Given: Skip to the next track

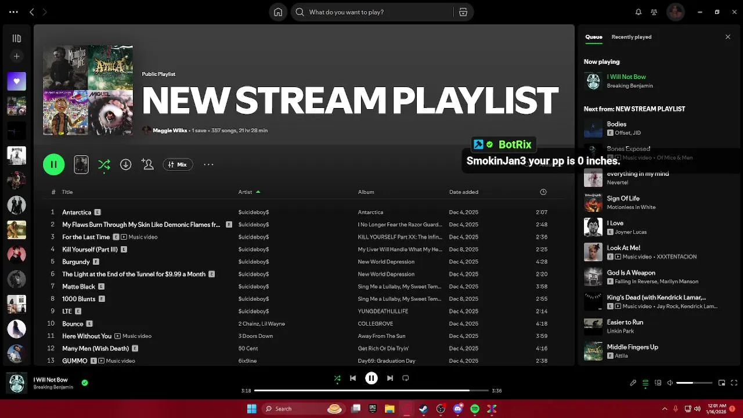Looking at the screenshot, I should pyautogui.click(x=390, y=378).
